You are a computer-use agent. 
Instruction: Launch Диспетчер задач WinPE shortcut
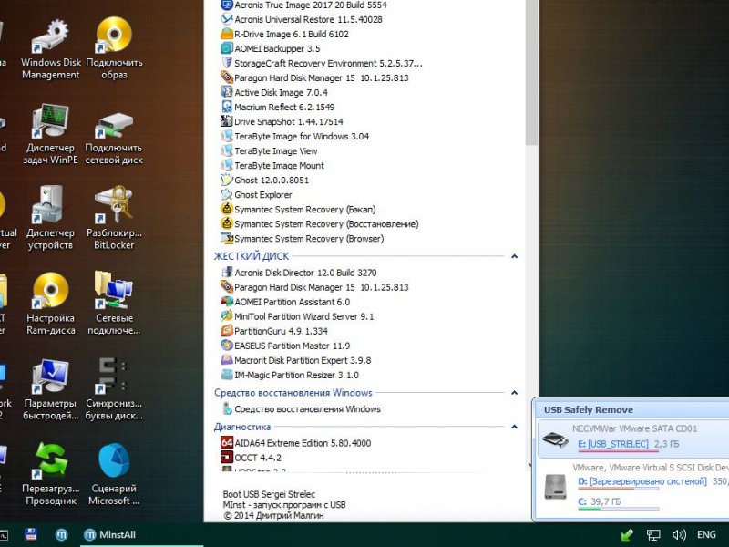pos(51,134)
